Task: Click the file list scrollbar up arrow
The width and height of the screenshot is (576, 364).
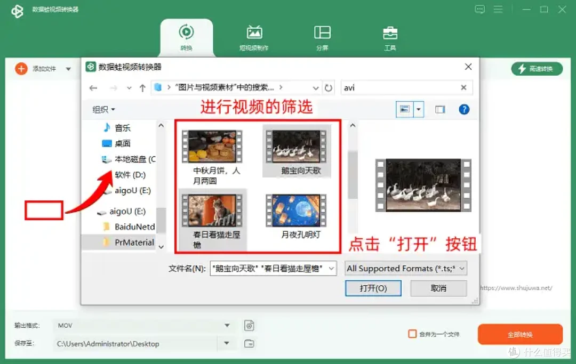Action: [x=353, y=125]
